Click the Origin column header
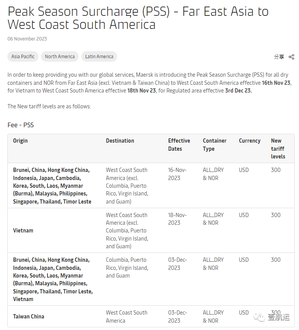The image size is (299, 330). (x=20, y=141)
